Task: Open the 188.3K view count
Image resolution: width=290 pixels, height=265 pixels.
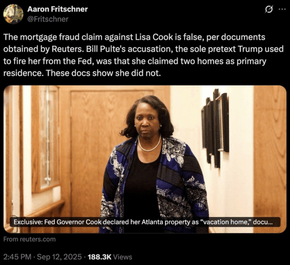Action: click(99, 257)
